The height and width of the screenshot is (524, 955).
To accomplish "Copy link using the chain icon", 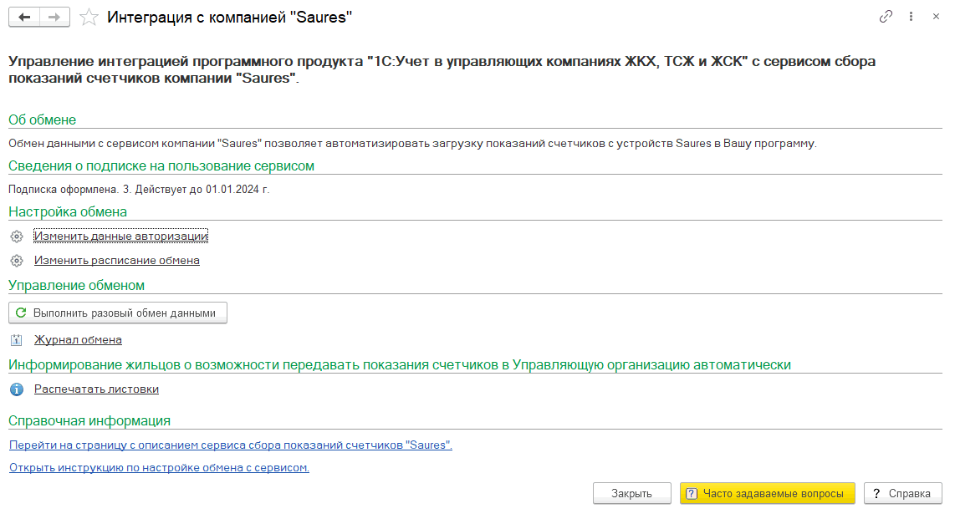I will (x=886, y=17).
